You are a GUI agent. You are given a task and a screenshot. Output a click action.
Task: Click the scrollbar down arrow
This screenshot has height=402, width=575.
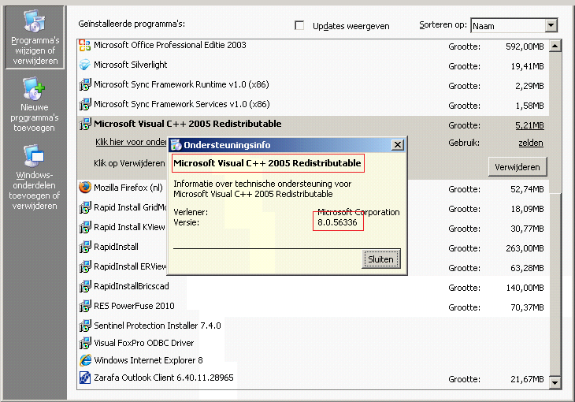point(555,382)
